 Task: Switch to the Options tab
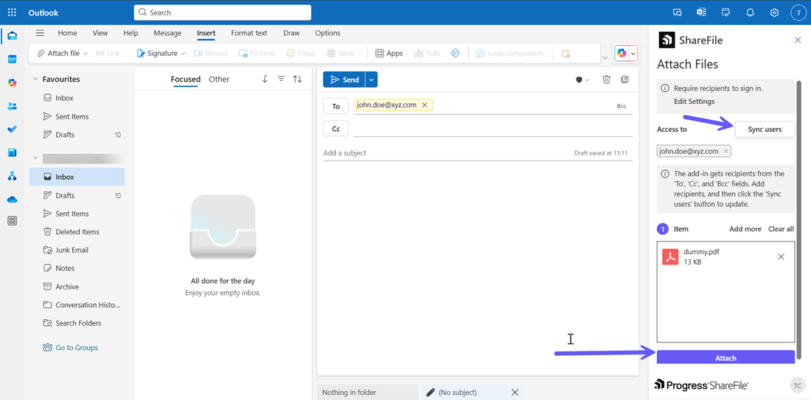pyautogui.click(x=327, y=33)
